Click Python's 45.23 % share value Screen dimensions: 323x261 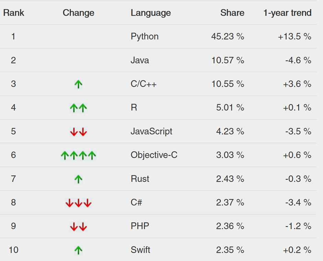228,36
